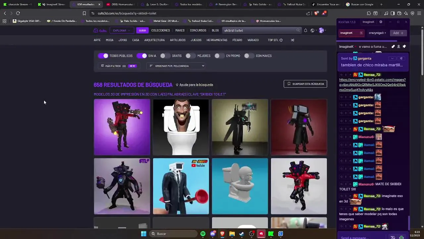Image resolution: width=424 pixels, height=239 pixels.
Task: Toggle the Todos Públicos switch
Action: click(103, 56)
